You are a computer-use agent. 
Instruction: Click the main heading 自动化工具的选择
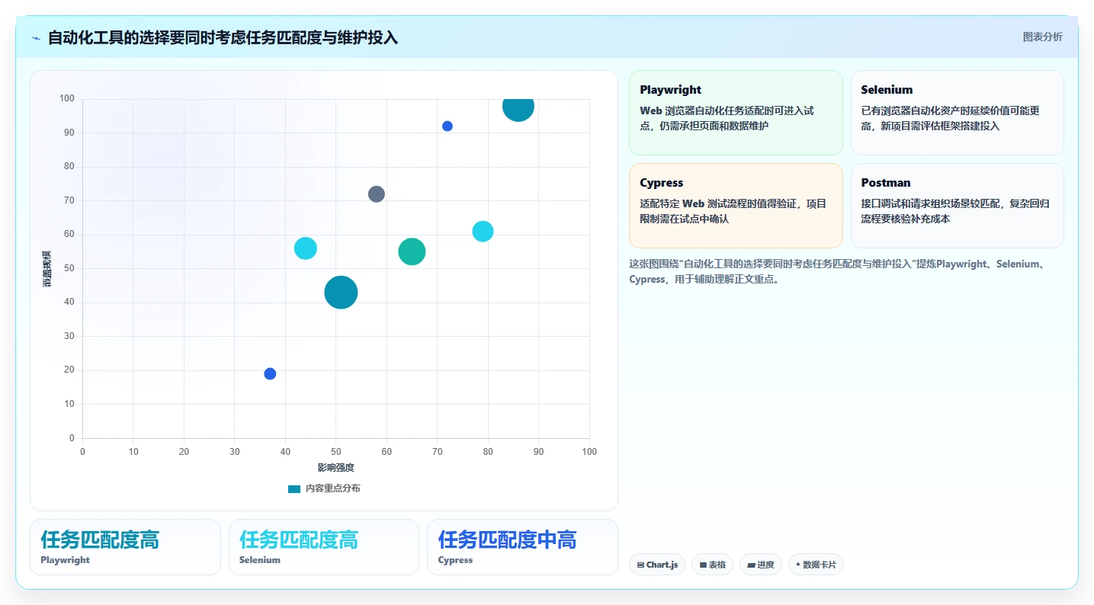[223, 37]
